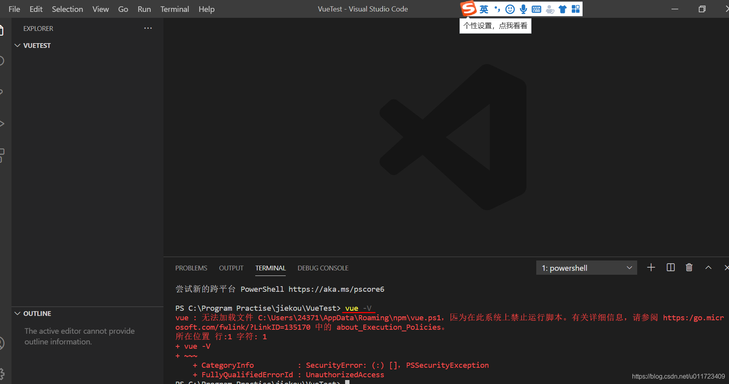The image size is (729, 384).
Task: Switch to the DEBUG CONSOLE tab
Action: (323, 268)
